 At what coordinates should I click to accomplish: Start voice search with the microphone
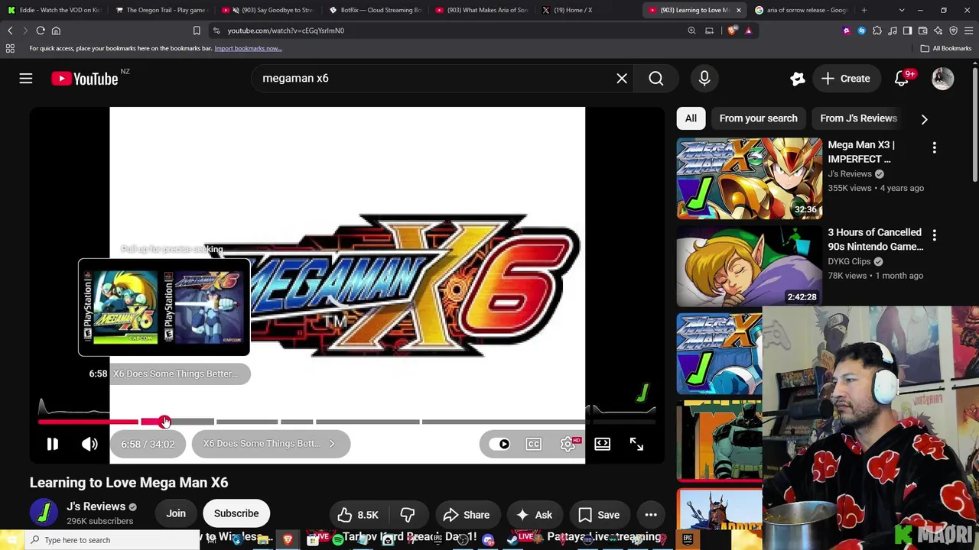tap(704, 79)
